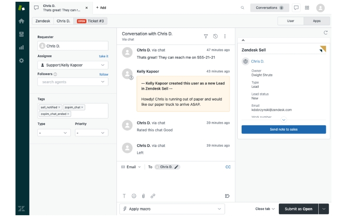Select the Ticket #3 tab
Viewport: 347px width, 217px height.
point(90,21)
